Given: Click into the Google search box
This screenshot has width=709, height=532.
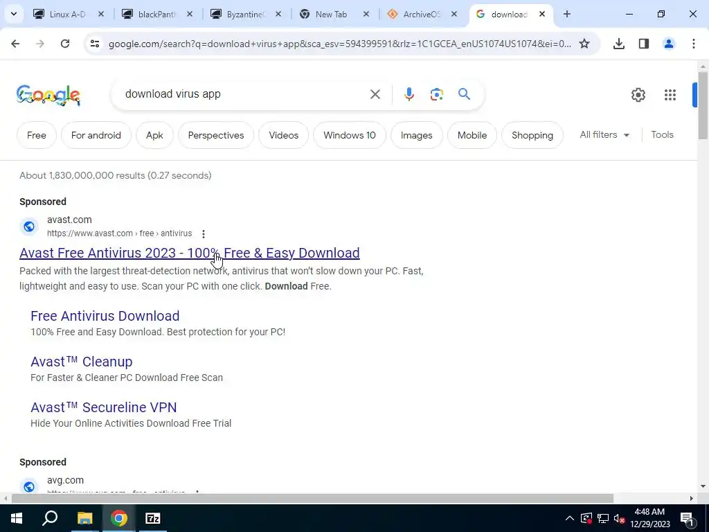Looking at the screenshot, I should [x=244, y=94].
